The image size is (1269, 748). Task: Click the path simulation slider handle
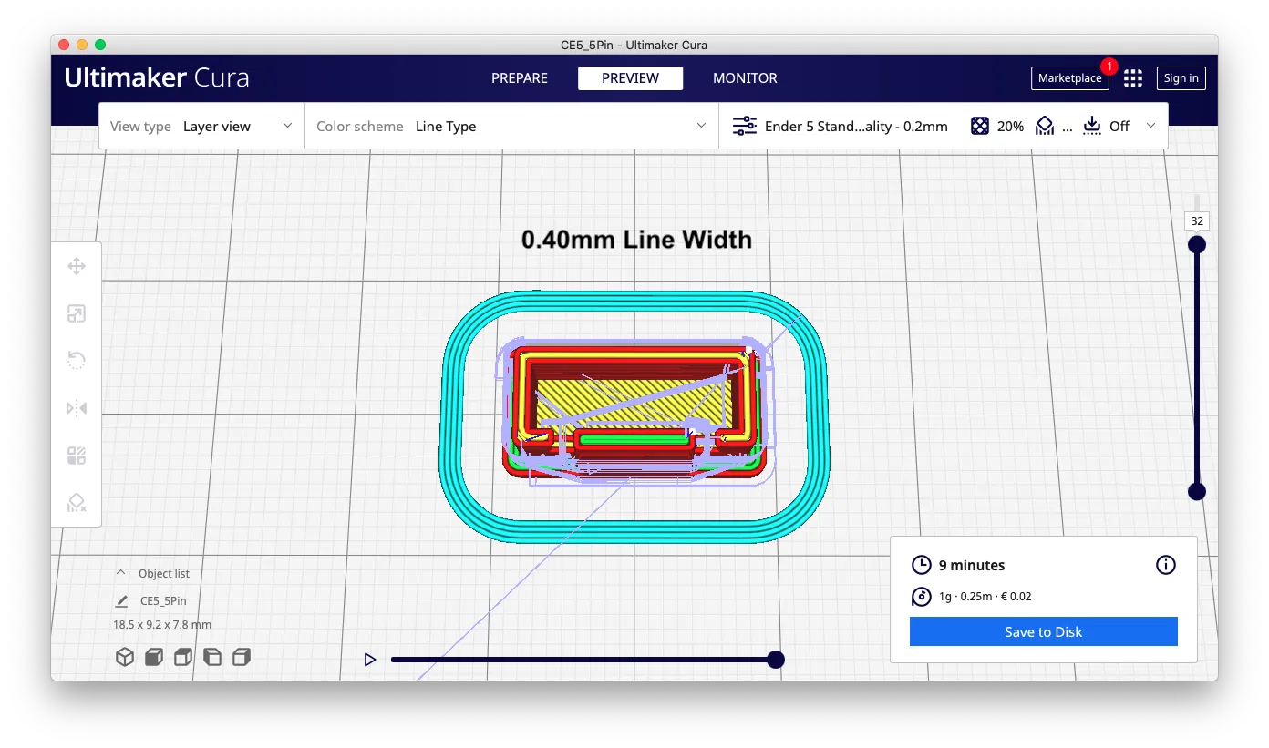[776, 660]
